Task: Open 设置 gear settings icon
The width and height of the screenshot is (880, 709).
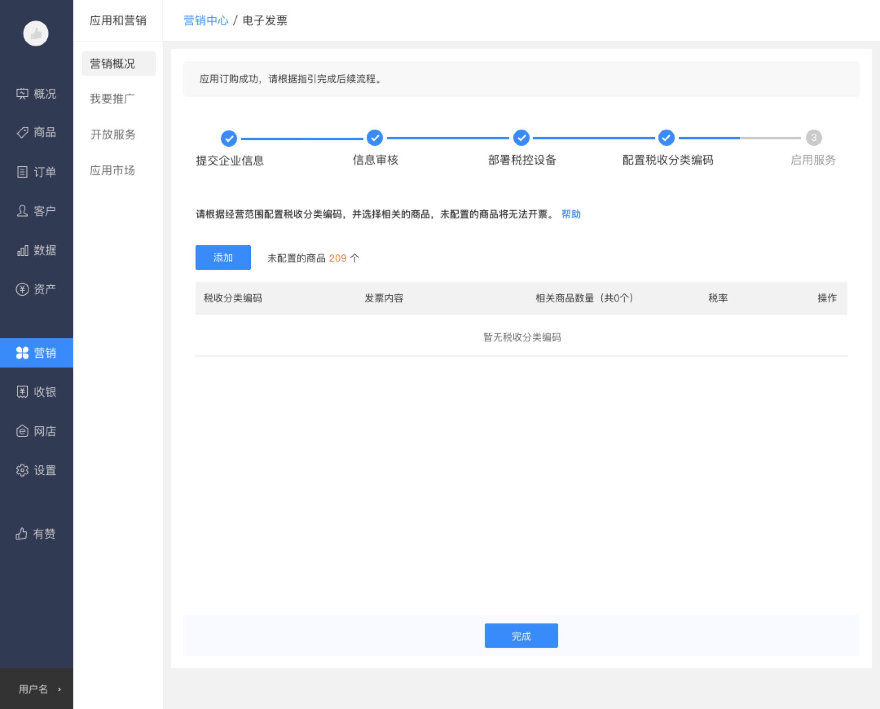Action: [22, 471]
